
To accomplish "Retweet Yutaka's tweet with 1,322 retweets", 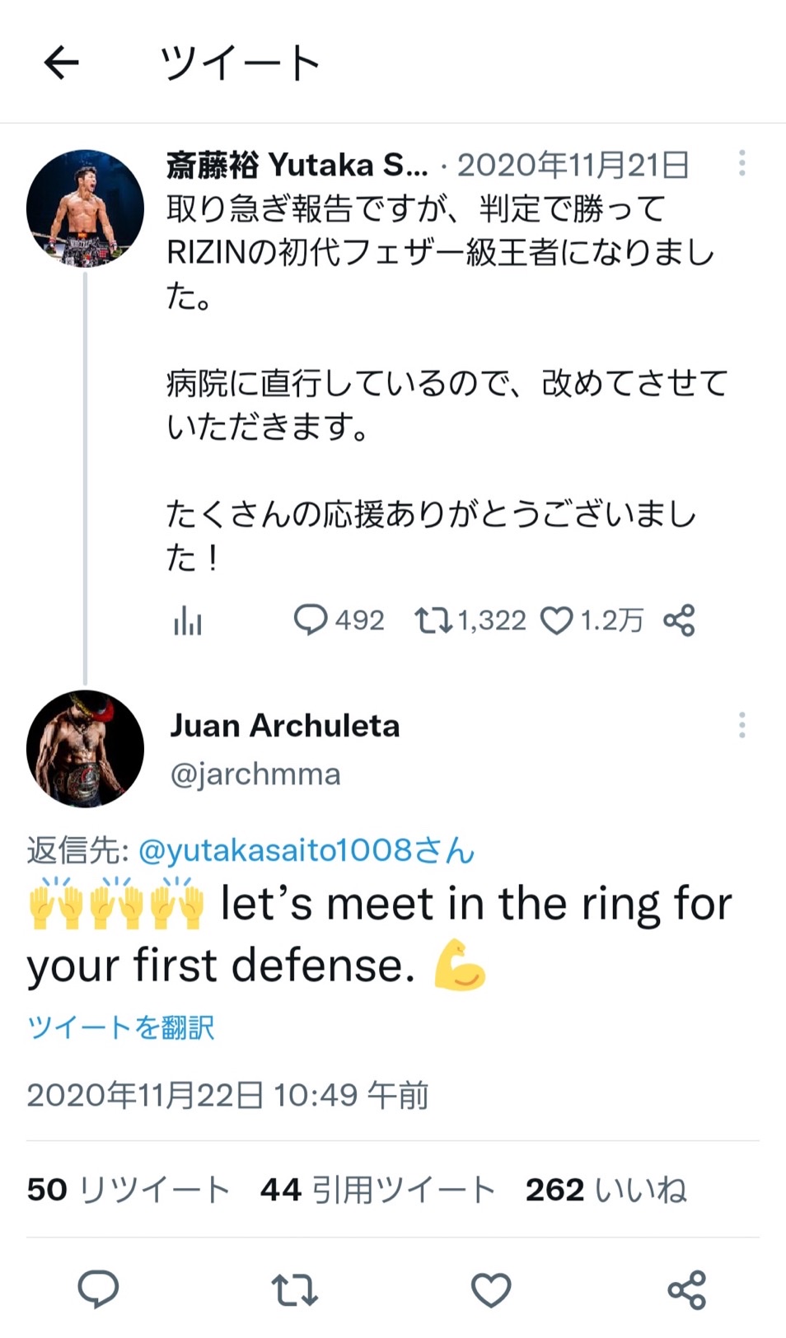I will click(x=433, y=620).
